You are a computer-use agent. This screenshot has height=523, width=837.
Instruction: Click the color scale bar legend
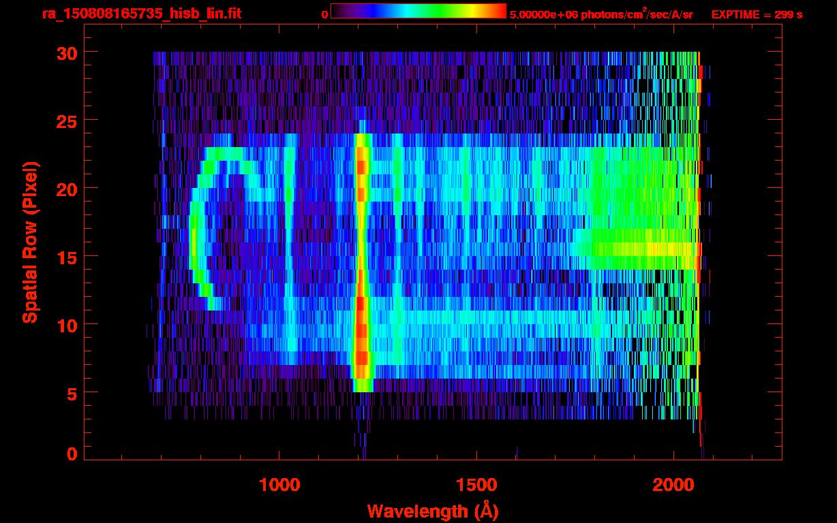coord(418,11)
